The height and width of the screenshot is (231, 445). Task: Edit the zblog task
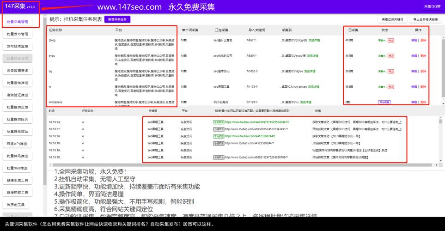pyautogui.click(x=414, y=40)
